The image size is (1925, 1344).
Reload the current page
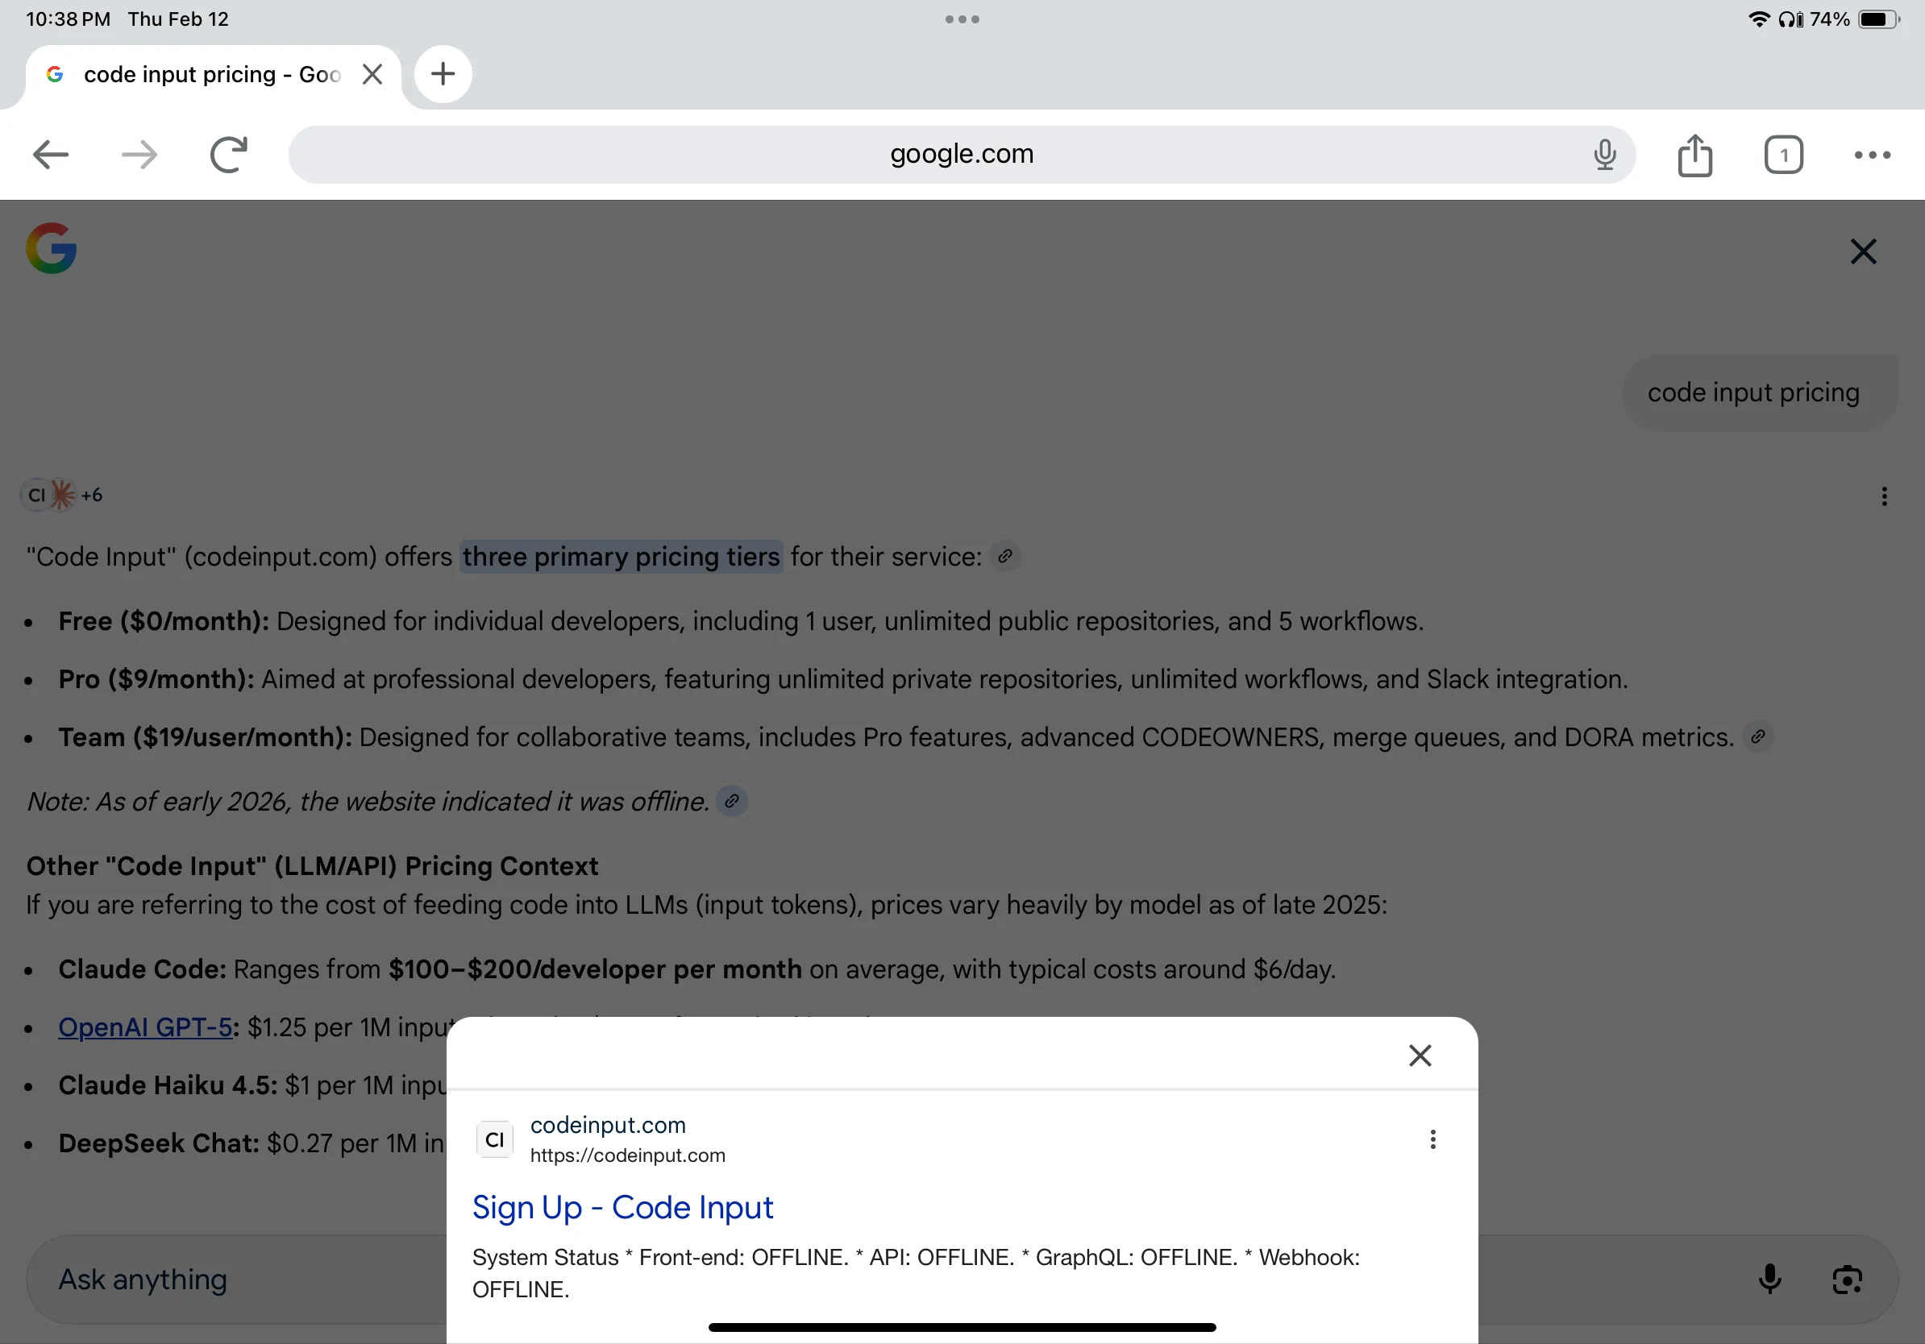(229, 155)
